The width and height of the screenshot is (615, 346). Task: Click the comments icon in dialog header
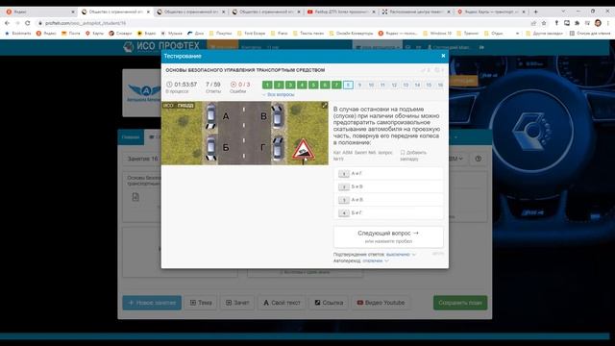pyautogui.click(x=438, y=70)
